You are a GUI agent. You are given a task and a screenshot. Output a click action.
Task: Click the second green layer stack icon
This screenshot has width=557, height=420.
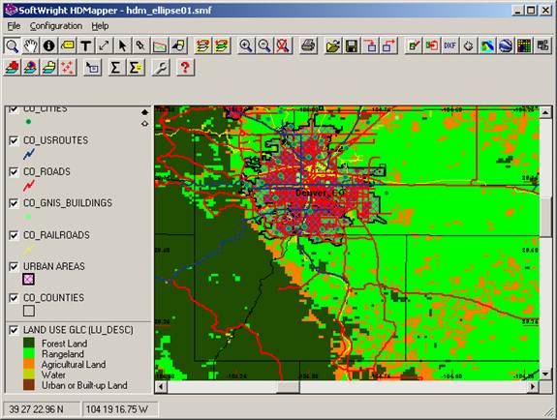tap(222, 45)
